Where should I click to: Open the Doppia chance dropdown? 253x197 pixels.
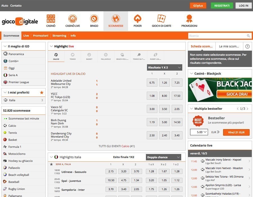(163, 157)
